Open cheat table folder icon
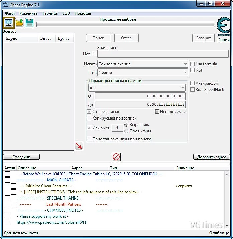The height and width of the screenshot is (239, 233). 20,23
